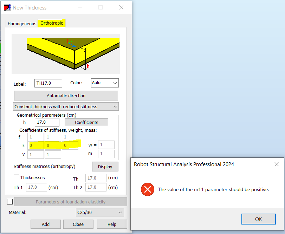
Task: Click the Th 1 thickness field
Action: [x=37, y=187]
